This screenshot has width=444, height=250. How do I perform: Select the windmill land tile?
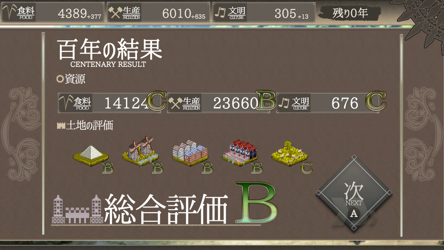140,151
